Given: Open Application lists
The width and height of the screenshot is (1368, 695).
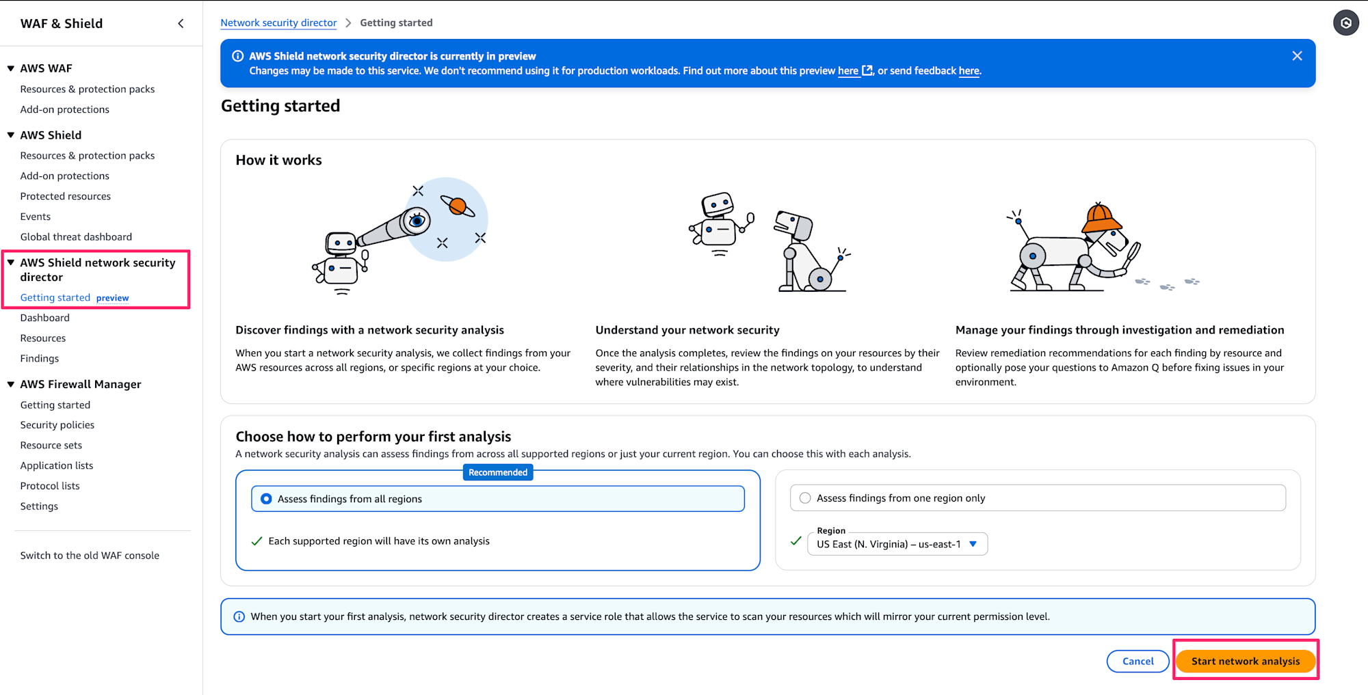Looking at the screenshot, I should point(57,465).
